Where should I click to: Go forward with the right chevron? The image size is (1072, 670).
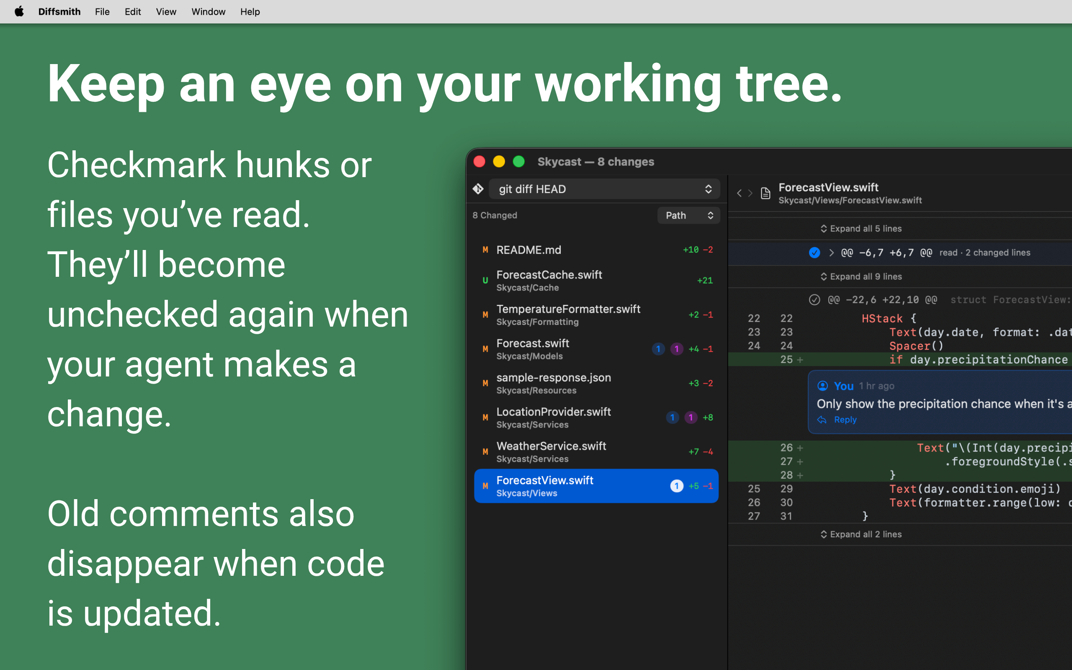coord(750,193)
